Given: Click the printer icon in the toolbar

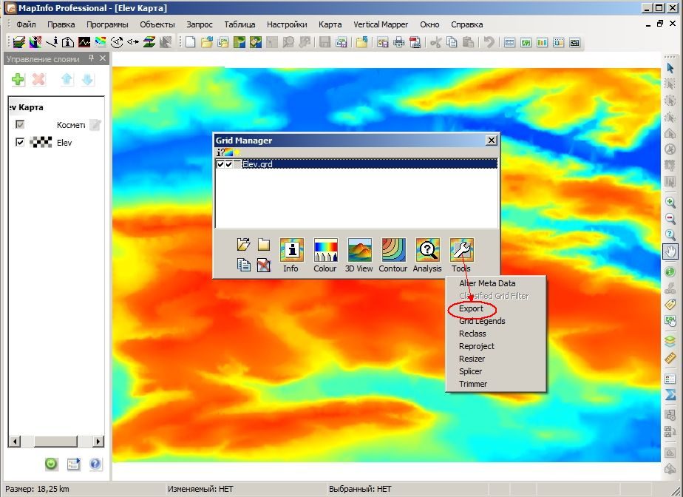Looking at the screenshot, I should coord(398,42).
